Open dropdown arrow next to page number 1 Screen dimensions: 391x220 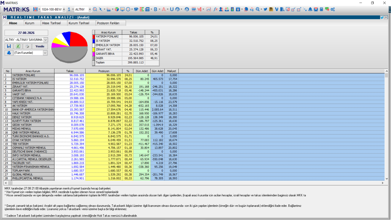pos(73,9)
